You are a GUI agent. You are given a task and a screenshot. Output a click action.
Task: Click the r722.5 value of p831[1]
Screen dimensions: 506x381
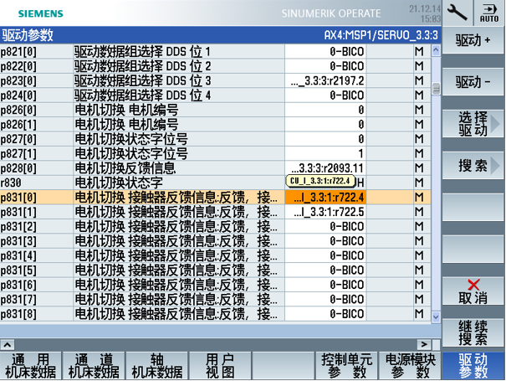click(x=325, y=212)
